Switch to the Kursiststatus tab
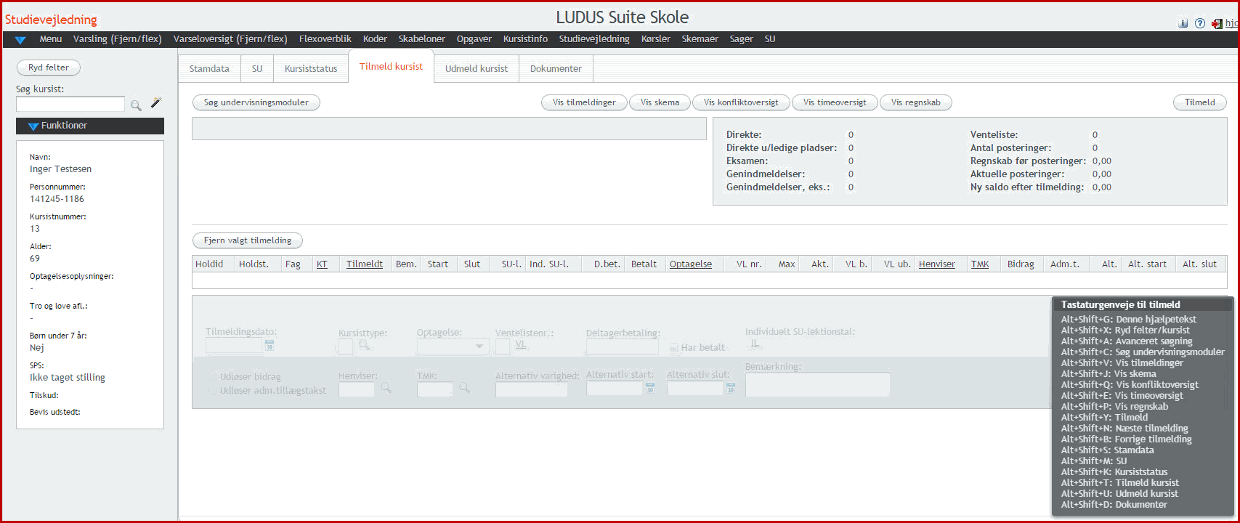 311,69
